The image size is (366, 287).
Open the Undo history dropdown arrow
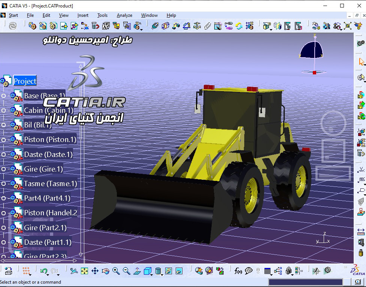(48, 275)
